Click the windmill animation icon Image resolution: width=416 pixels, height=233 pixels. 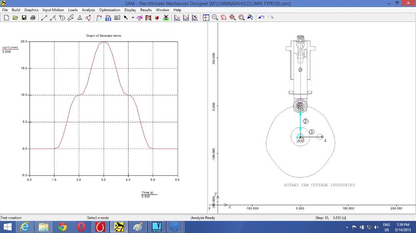tap(166, 18)
